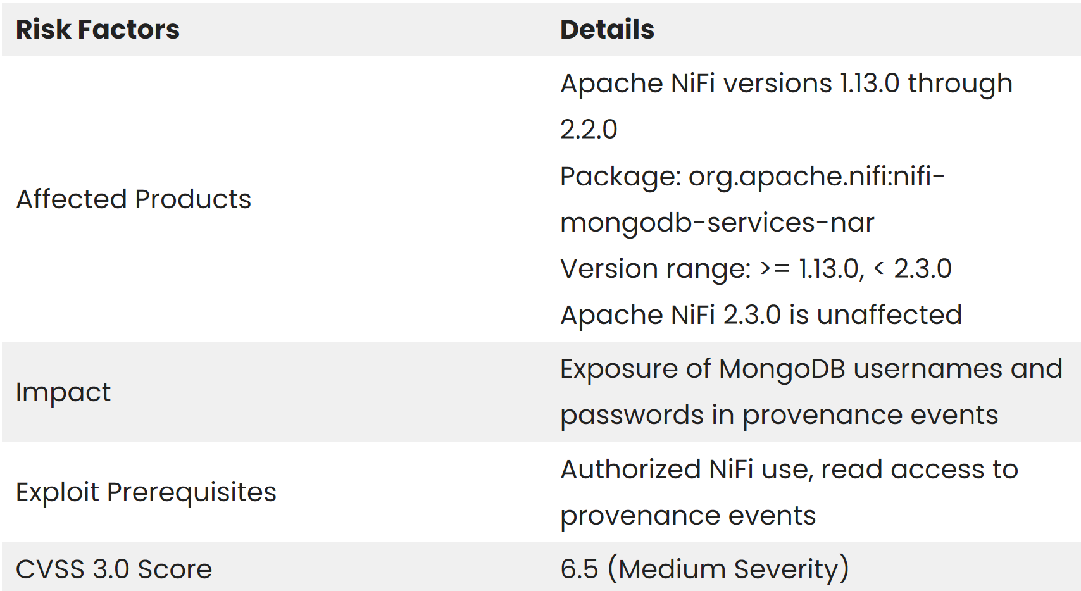1081x591 pixels.
Task: Click the CVSS 3.0 Score label
Action: (x=114, y=569)
